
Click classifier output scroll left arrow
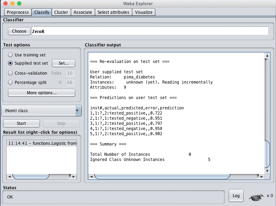91,176
